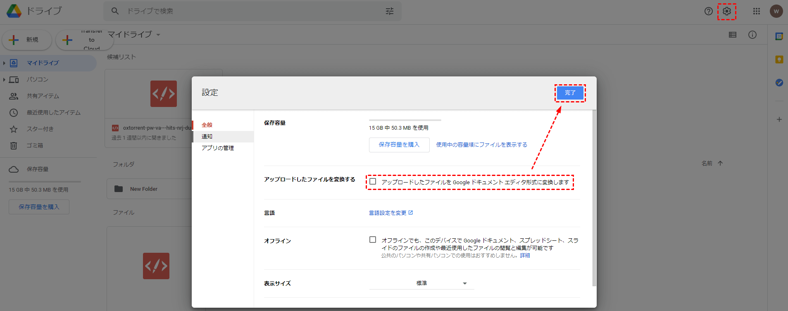The width and height of the screenshot is (788, 311).
Task: Enable offline access checkbox
Action: [373, 240]
